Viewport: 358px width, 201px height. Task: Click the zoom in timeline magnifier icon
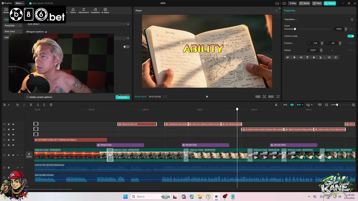[x=353, y=105]
